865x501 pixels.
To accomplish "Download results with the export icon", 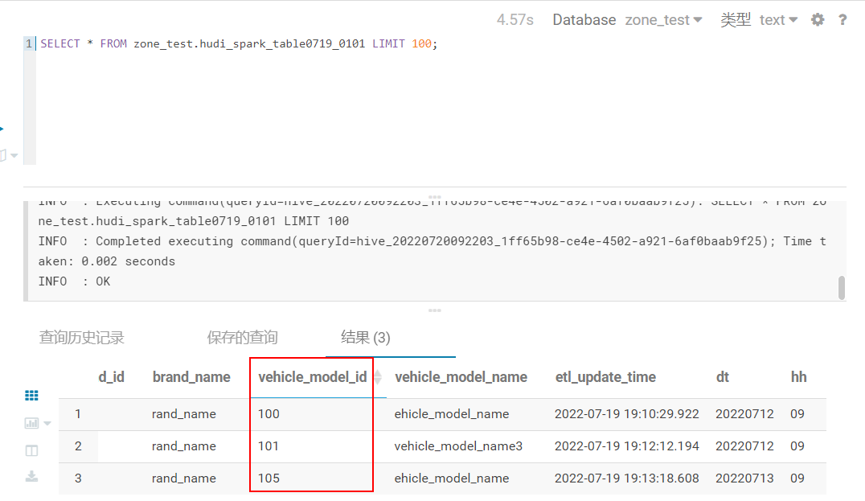I will click(31, 476).
